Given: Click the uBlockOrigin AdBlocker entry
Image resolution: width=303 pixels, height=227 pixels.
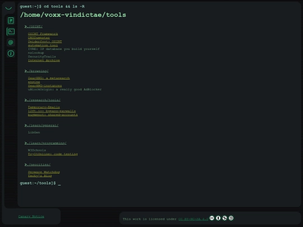Looking at the screenshot, I should 65,90.
